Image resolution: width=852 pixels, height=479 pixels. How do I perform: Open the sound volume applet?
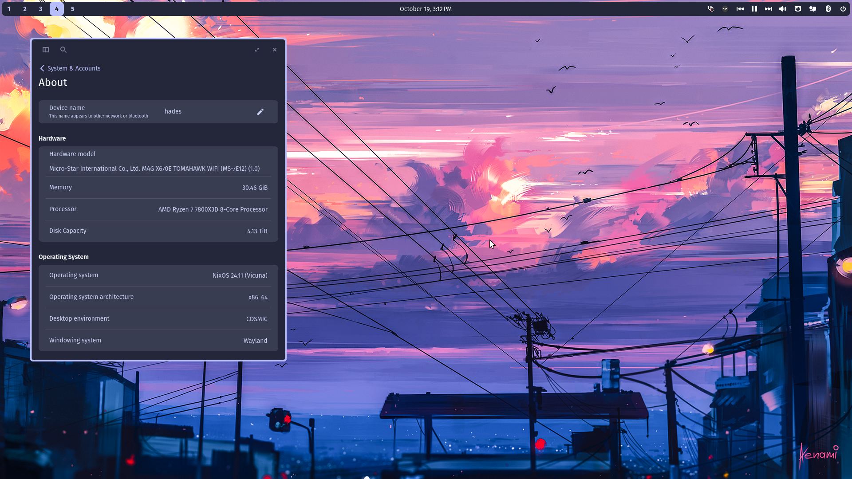(783, 9)
